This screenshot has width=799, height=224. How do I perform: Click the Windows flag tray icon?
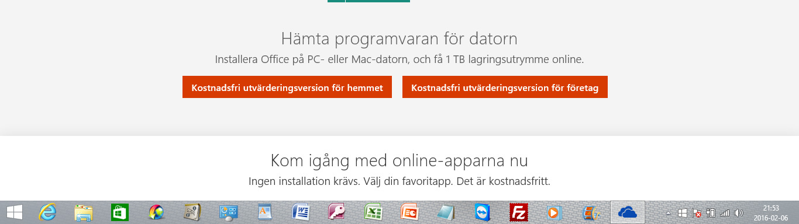click(x=683, y=213)
